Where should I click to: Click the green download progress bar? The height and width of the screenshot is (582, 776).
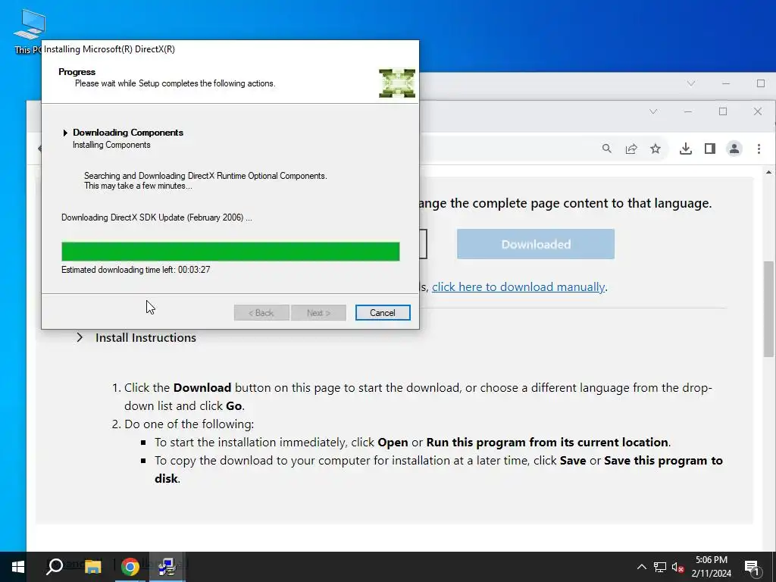230,252
